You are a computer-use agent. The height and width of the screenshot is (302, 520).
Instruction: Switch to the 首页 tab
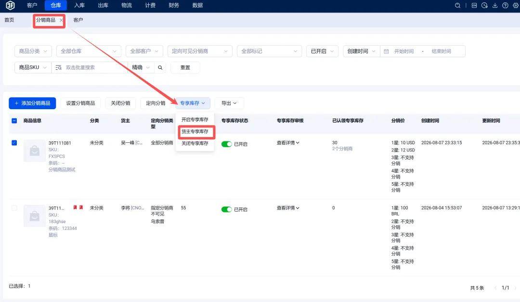pos(9,20)
